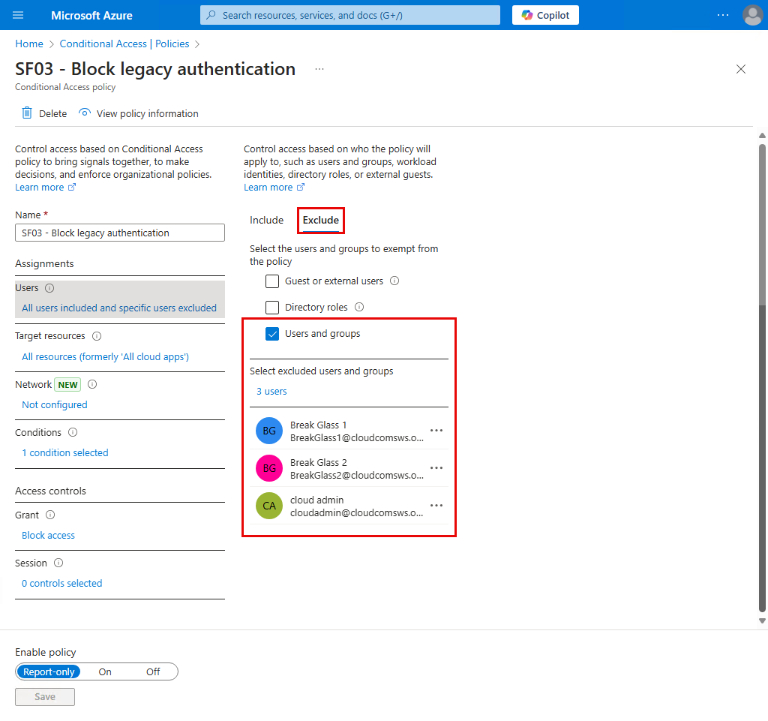Click scrollbar down arrow
This screenshot has height=721, width=768.
point(762,620)
